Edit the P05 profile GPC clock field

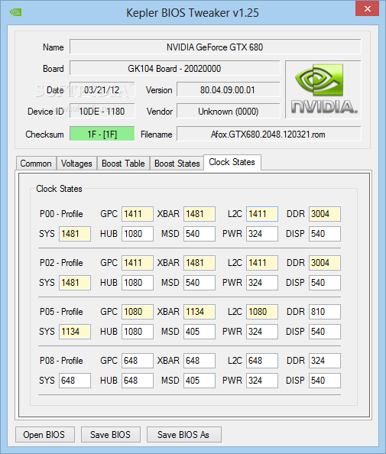click(138, 312)
